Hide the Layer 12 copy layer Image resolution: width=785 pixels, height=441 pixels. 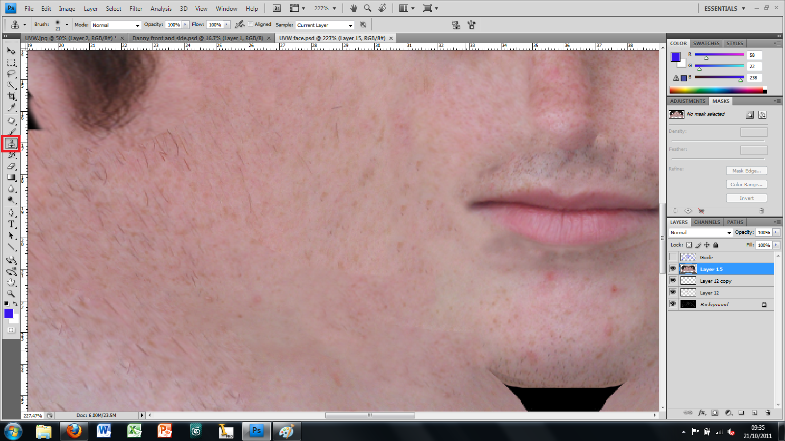tap(673, 280)
